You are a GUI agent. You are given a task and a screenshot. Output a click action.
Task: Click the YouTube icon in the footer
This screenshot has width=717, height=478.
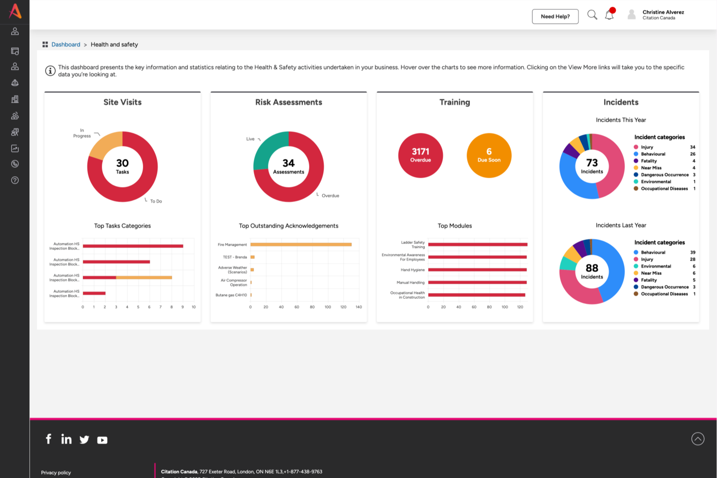[x=102, y=440]
